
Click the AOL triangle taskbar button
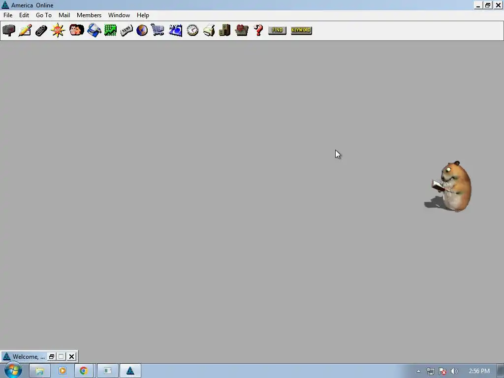tap(130, 371)
